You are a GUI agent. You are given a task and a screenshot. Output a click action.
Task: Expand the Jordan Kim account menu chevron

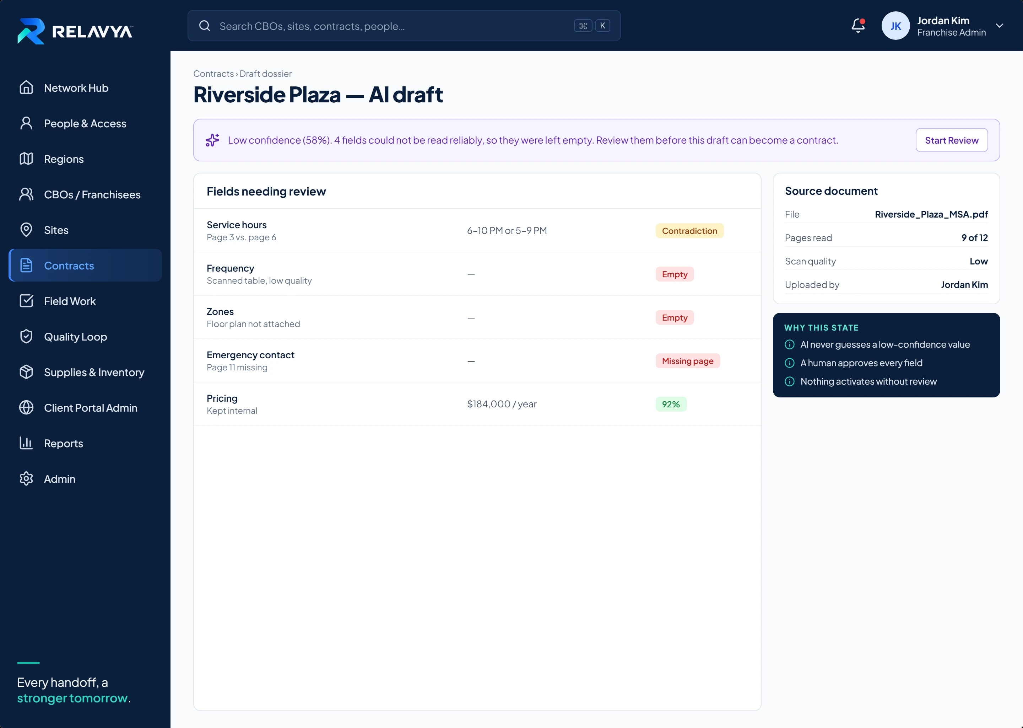click(x=999, y=26)
